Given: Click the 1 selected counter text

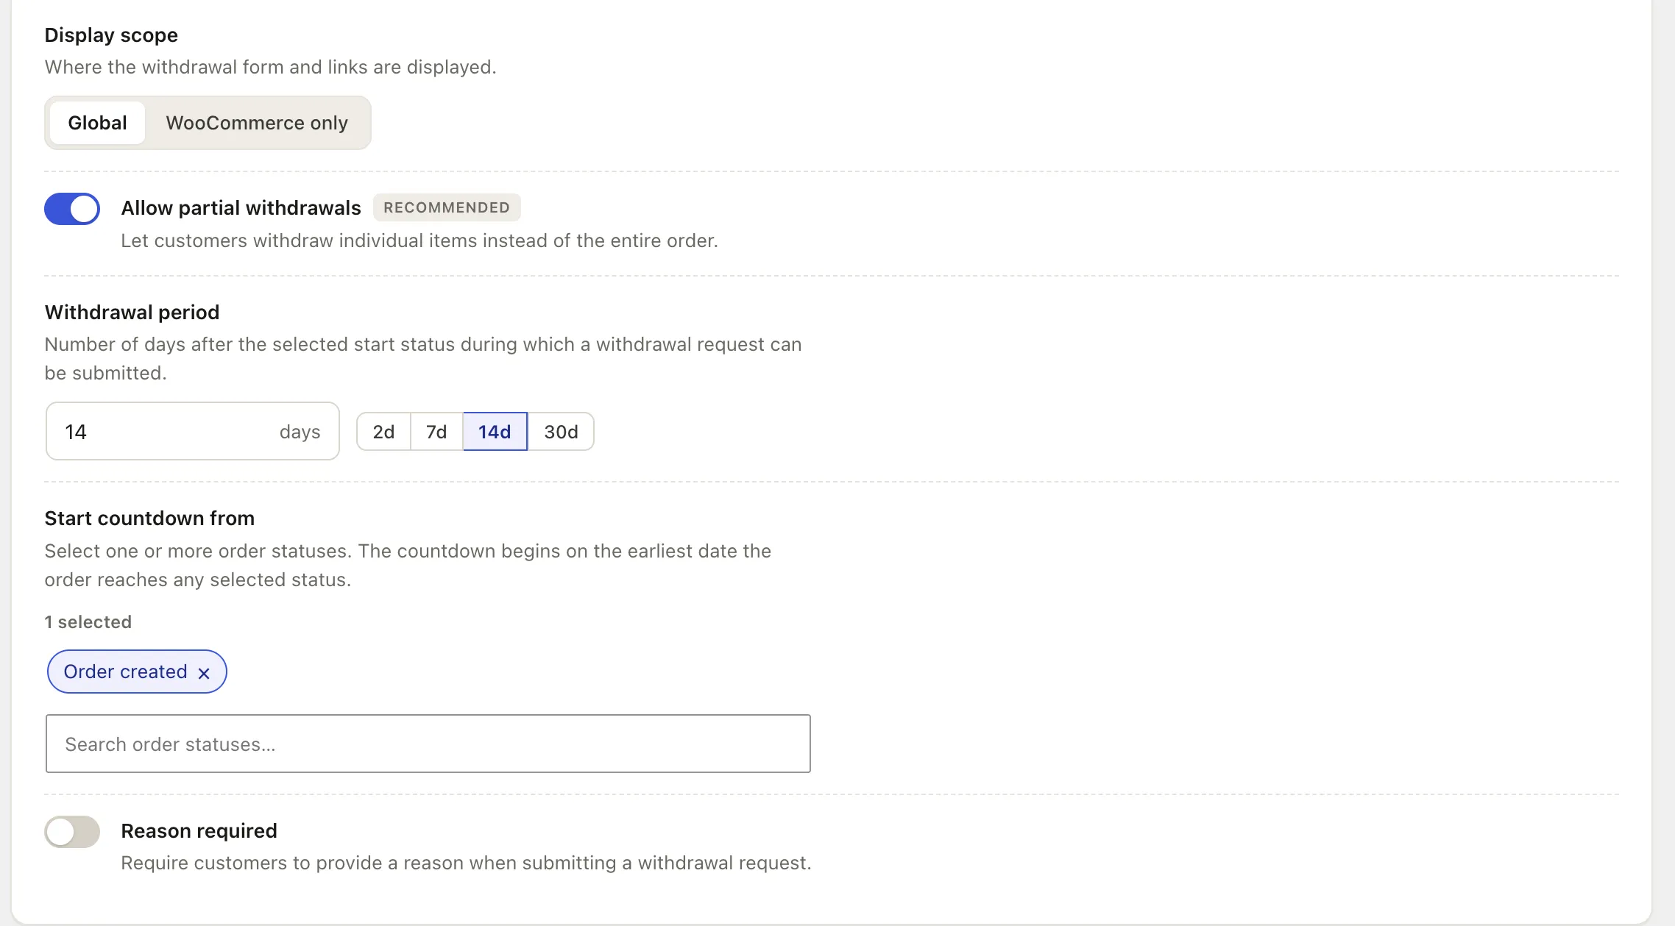Looking at the screenshot, I should tap(88, 622).
